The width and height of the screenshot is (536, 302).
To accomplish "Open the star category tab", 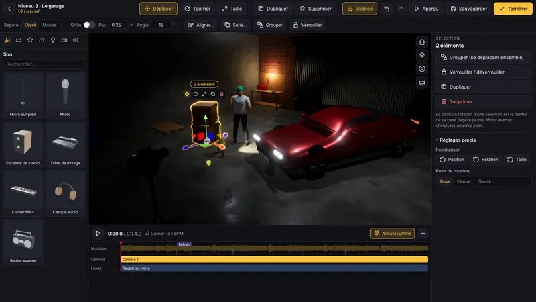I will (x=30, y=40).
